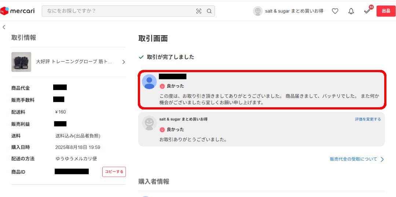
Task: Open image search camera icon
Action: point(199,11)
